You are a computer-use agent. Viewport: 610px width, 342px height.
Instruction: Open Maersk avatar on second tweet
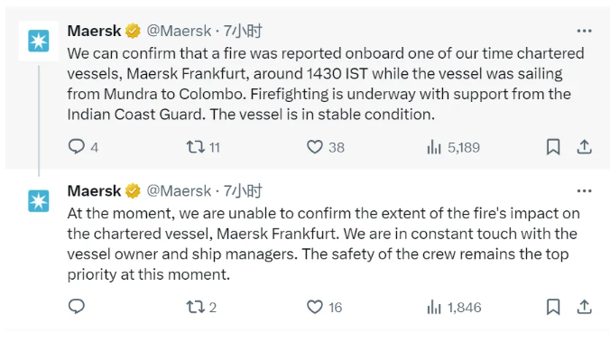click(39, 200)
